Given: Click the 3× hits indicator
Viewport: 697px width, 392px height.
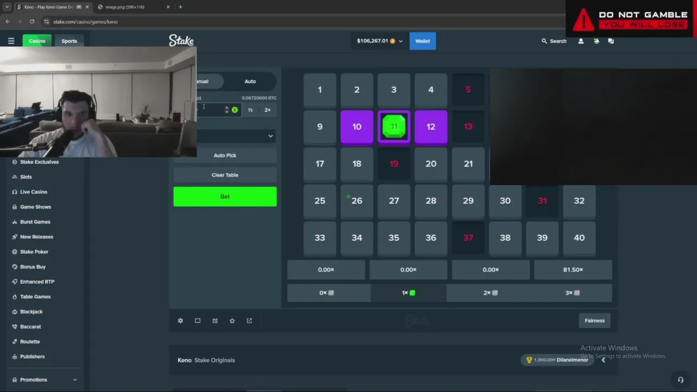Looking at the screenshot, I should click(x=572, y=293).
